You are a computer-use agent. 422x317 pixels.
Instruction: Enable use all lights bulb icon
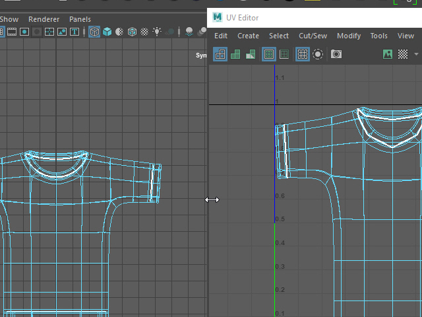pos(157,32)
